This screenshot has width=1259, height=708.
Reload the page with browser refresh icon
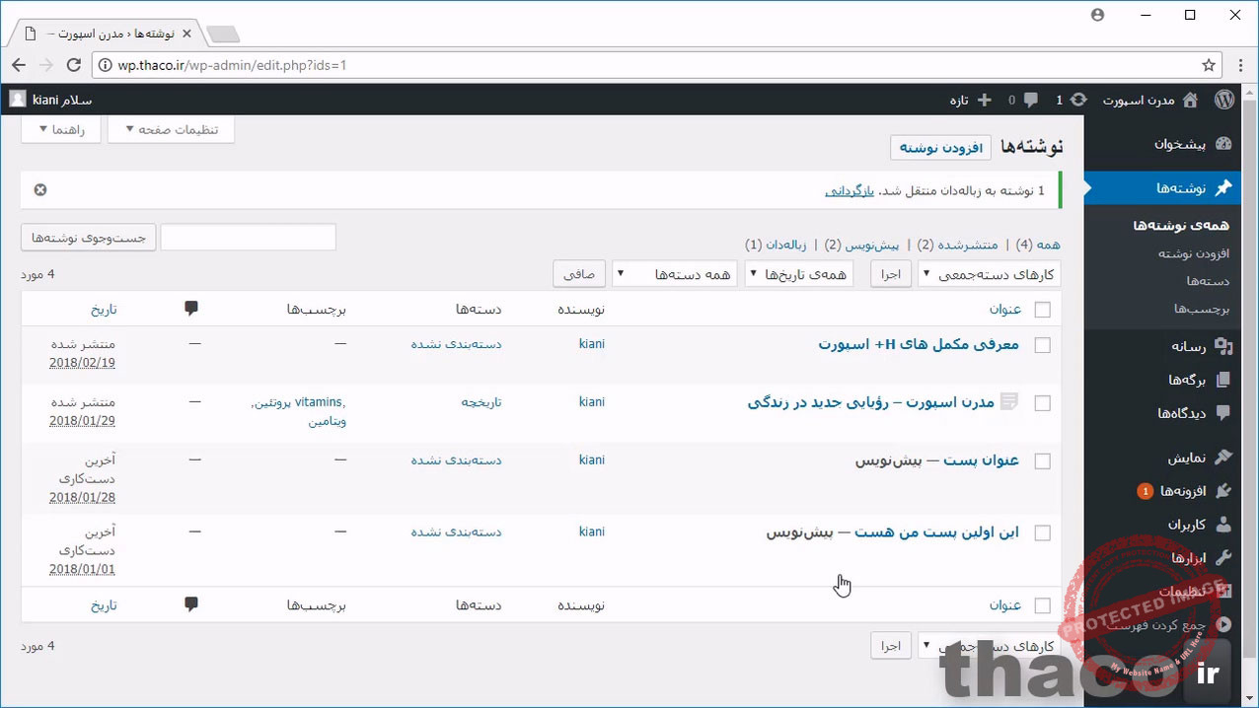(x=73, y=65)
